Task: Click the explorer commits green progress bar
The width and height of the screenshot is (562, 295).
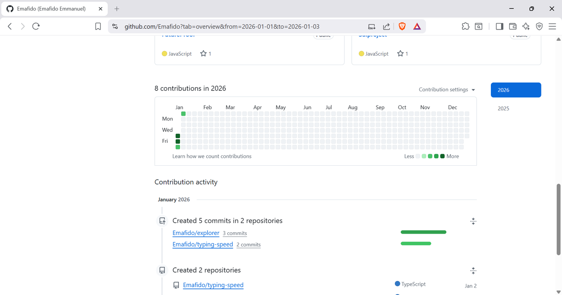Action: [x=423, y=232]
